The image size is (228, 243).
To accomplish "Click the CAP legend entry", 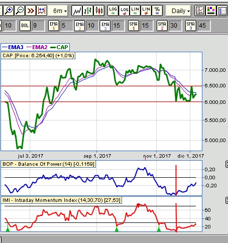I will (59, 47).
